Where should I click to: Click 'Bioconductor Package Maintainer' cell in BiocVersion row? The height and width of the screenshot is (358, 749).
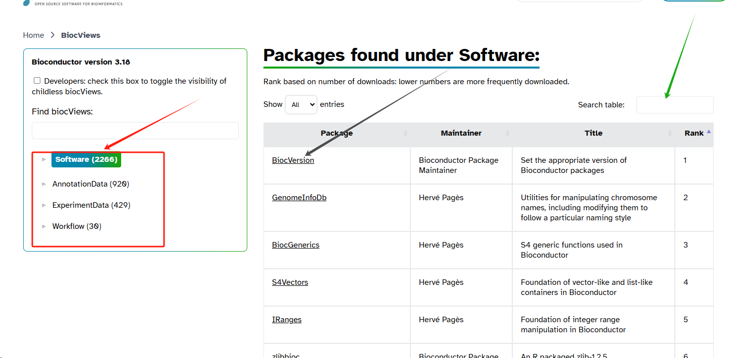pos(461,165)
